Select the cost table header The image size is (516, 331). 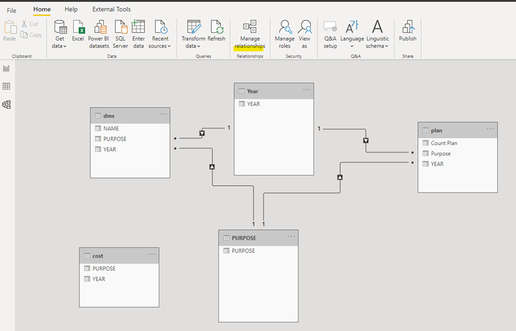(x=119, y=256)
